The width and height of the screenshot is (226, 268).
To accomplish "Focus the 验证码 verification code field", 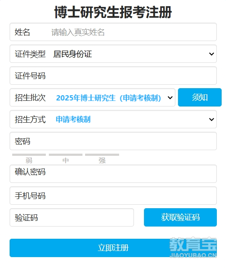I will click(72, 217).
